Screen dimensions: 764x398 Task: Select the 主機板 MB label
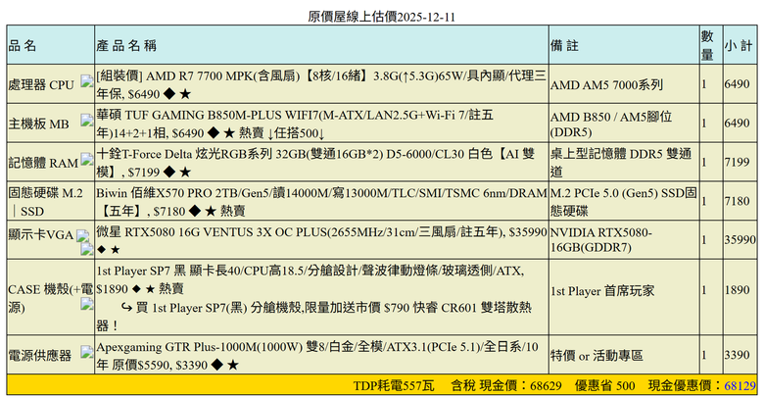coord(39,124)
